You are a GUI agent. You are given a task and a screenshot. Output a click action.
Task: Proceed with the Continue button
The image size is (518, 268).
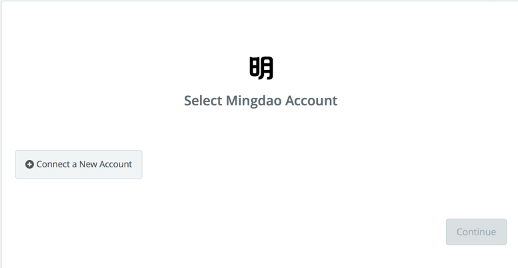(x=476, y=232)
